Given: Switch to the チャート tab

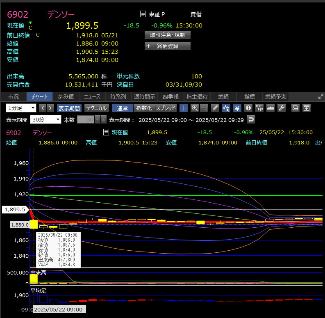Looking at the screenshot, I should tap(40, 96).
